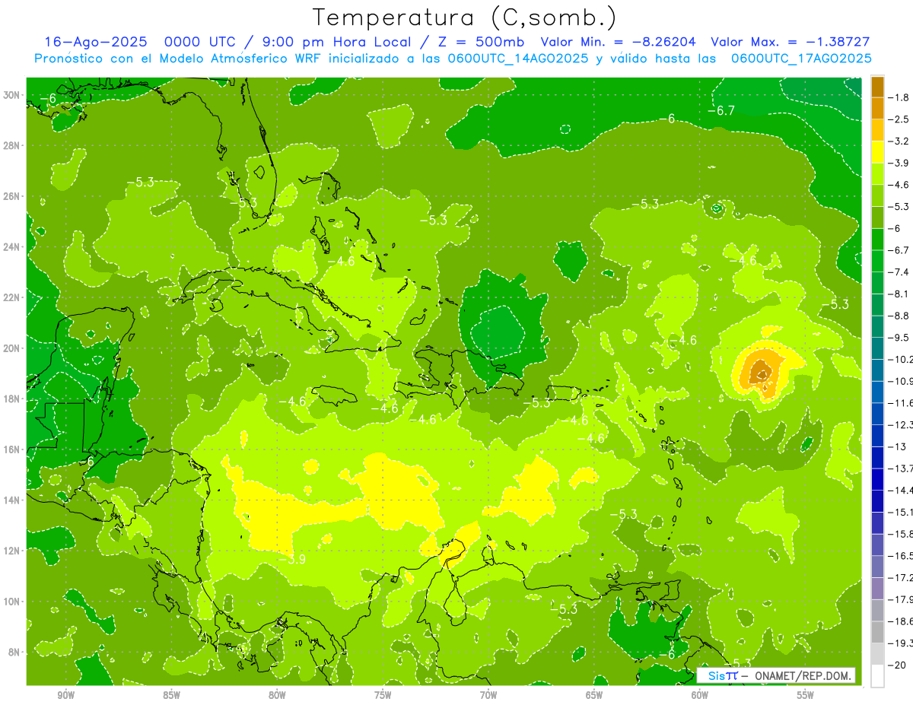Click the yellow swatch between -3.2 and -3.9
Image resolution: width=913 pixels, height=705 pixels.
(877, 152)
